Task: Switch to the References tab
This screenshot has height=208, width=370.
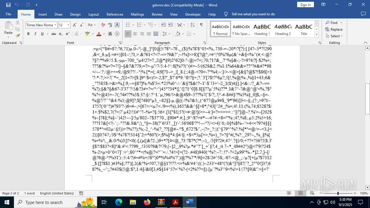Action: tap(115, 14)
